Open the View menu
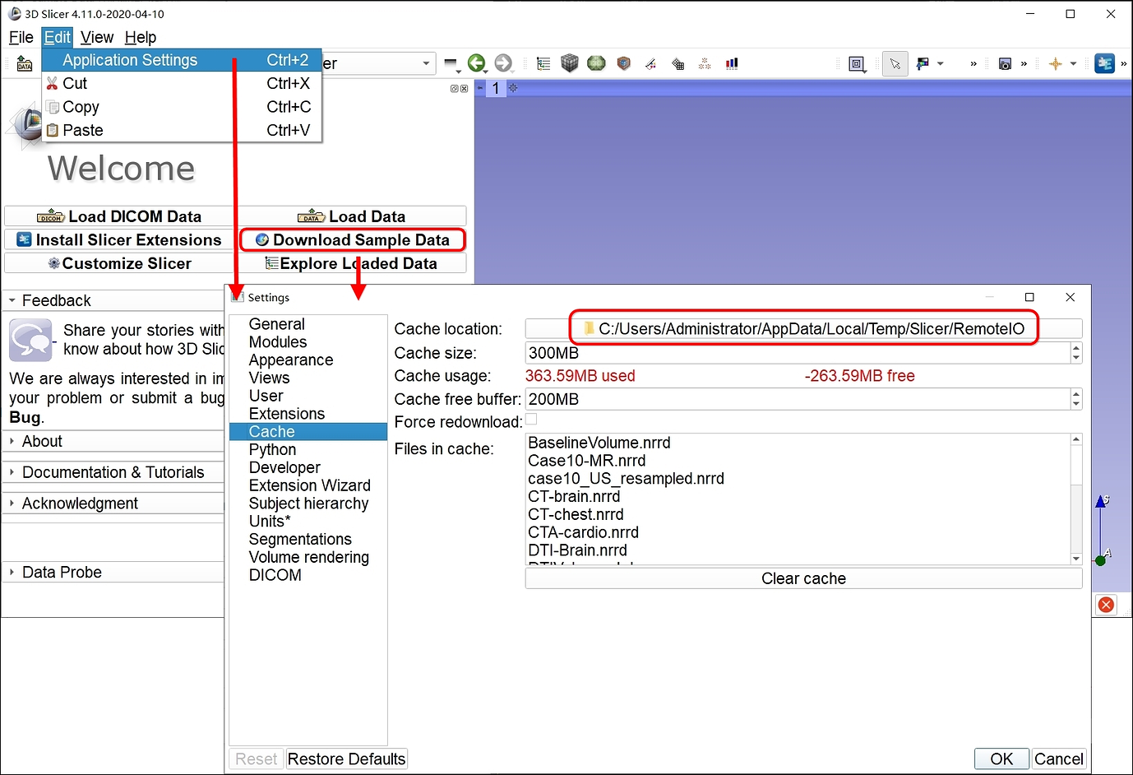1133x775 pixels. tap(97, 37)
